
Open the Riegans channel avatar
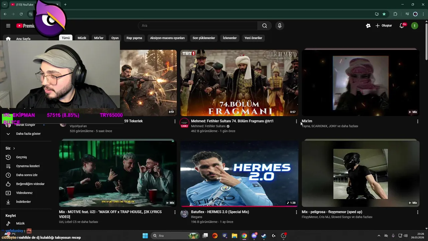[184, 214]
